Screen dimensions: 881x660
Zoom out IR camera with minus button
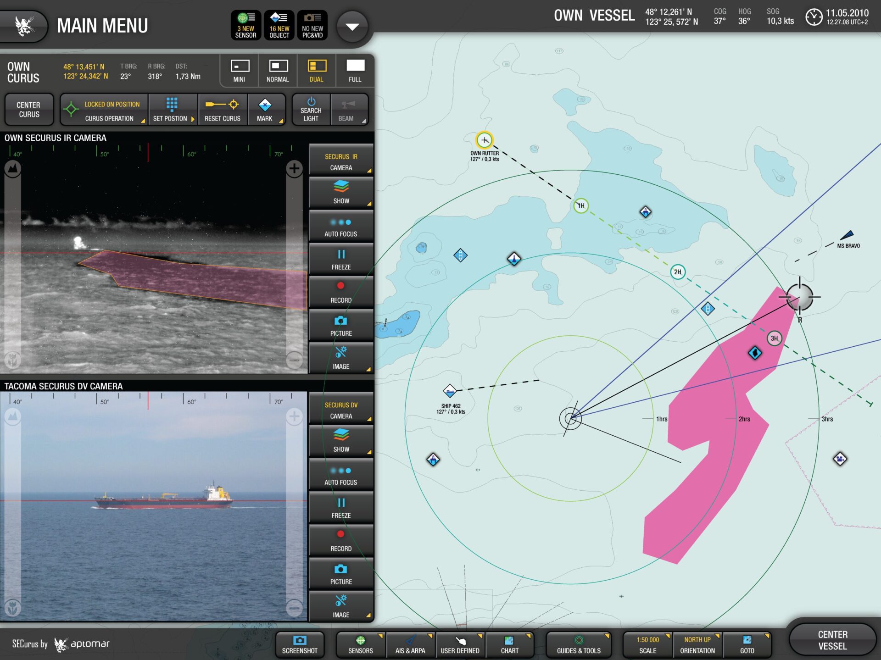(x=294, y=360)
